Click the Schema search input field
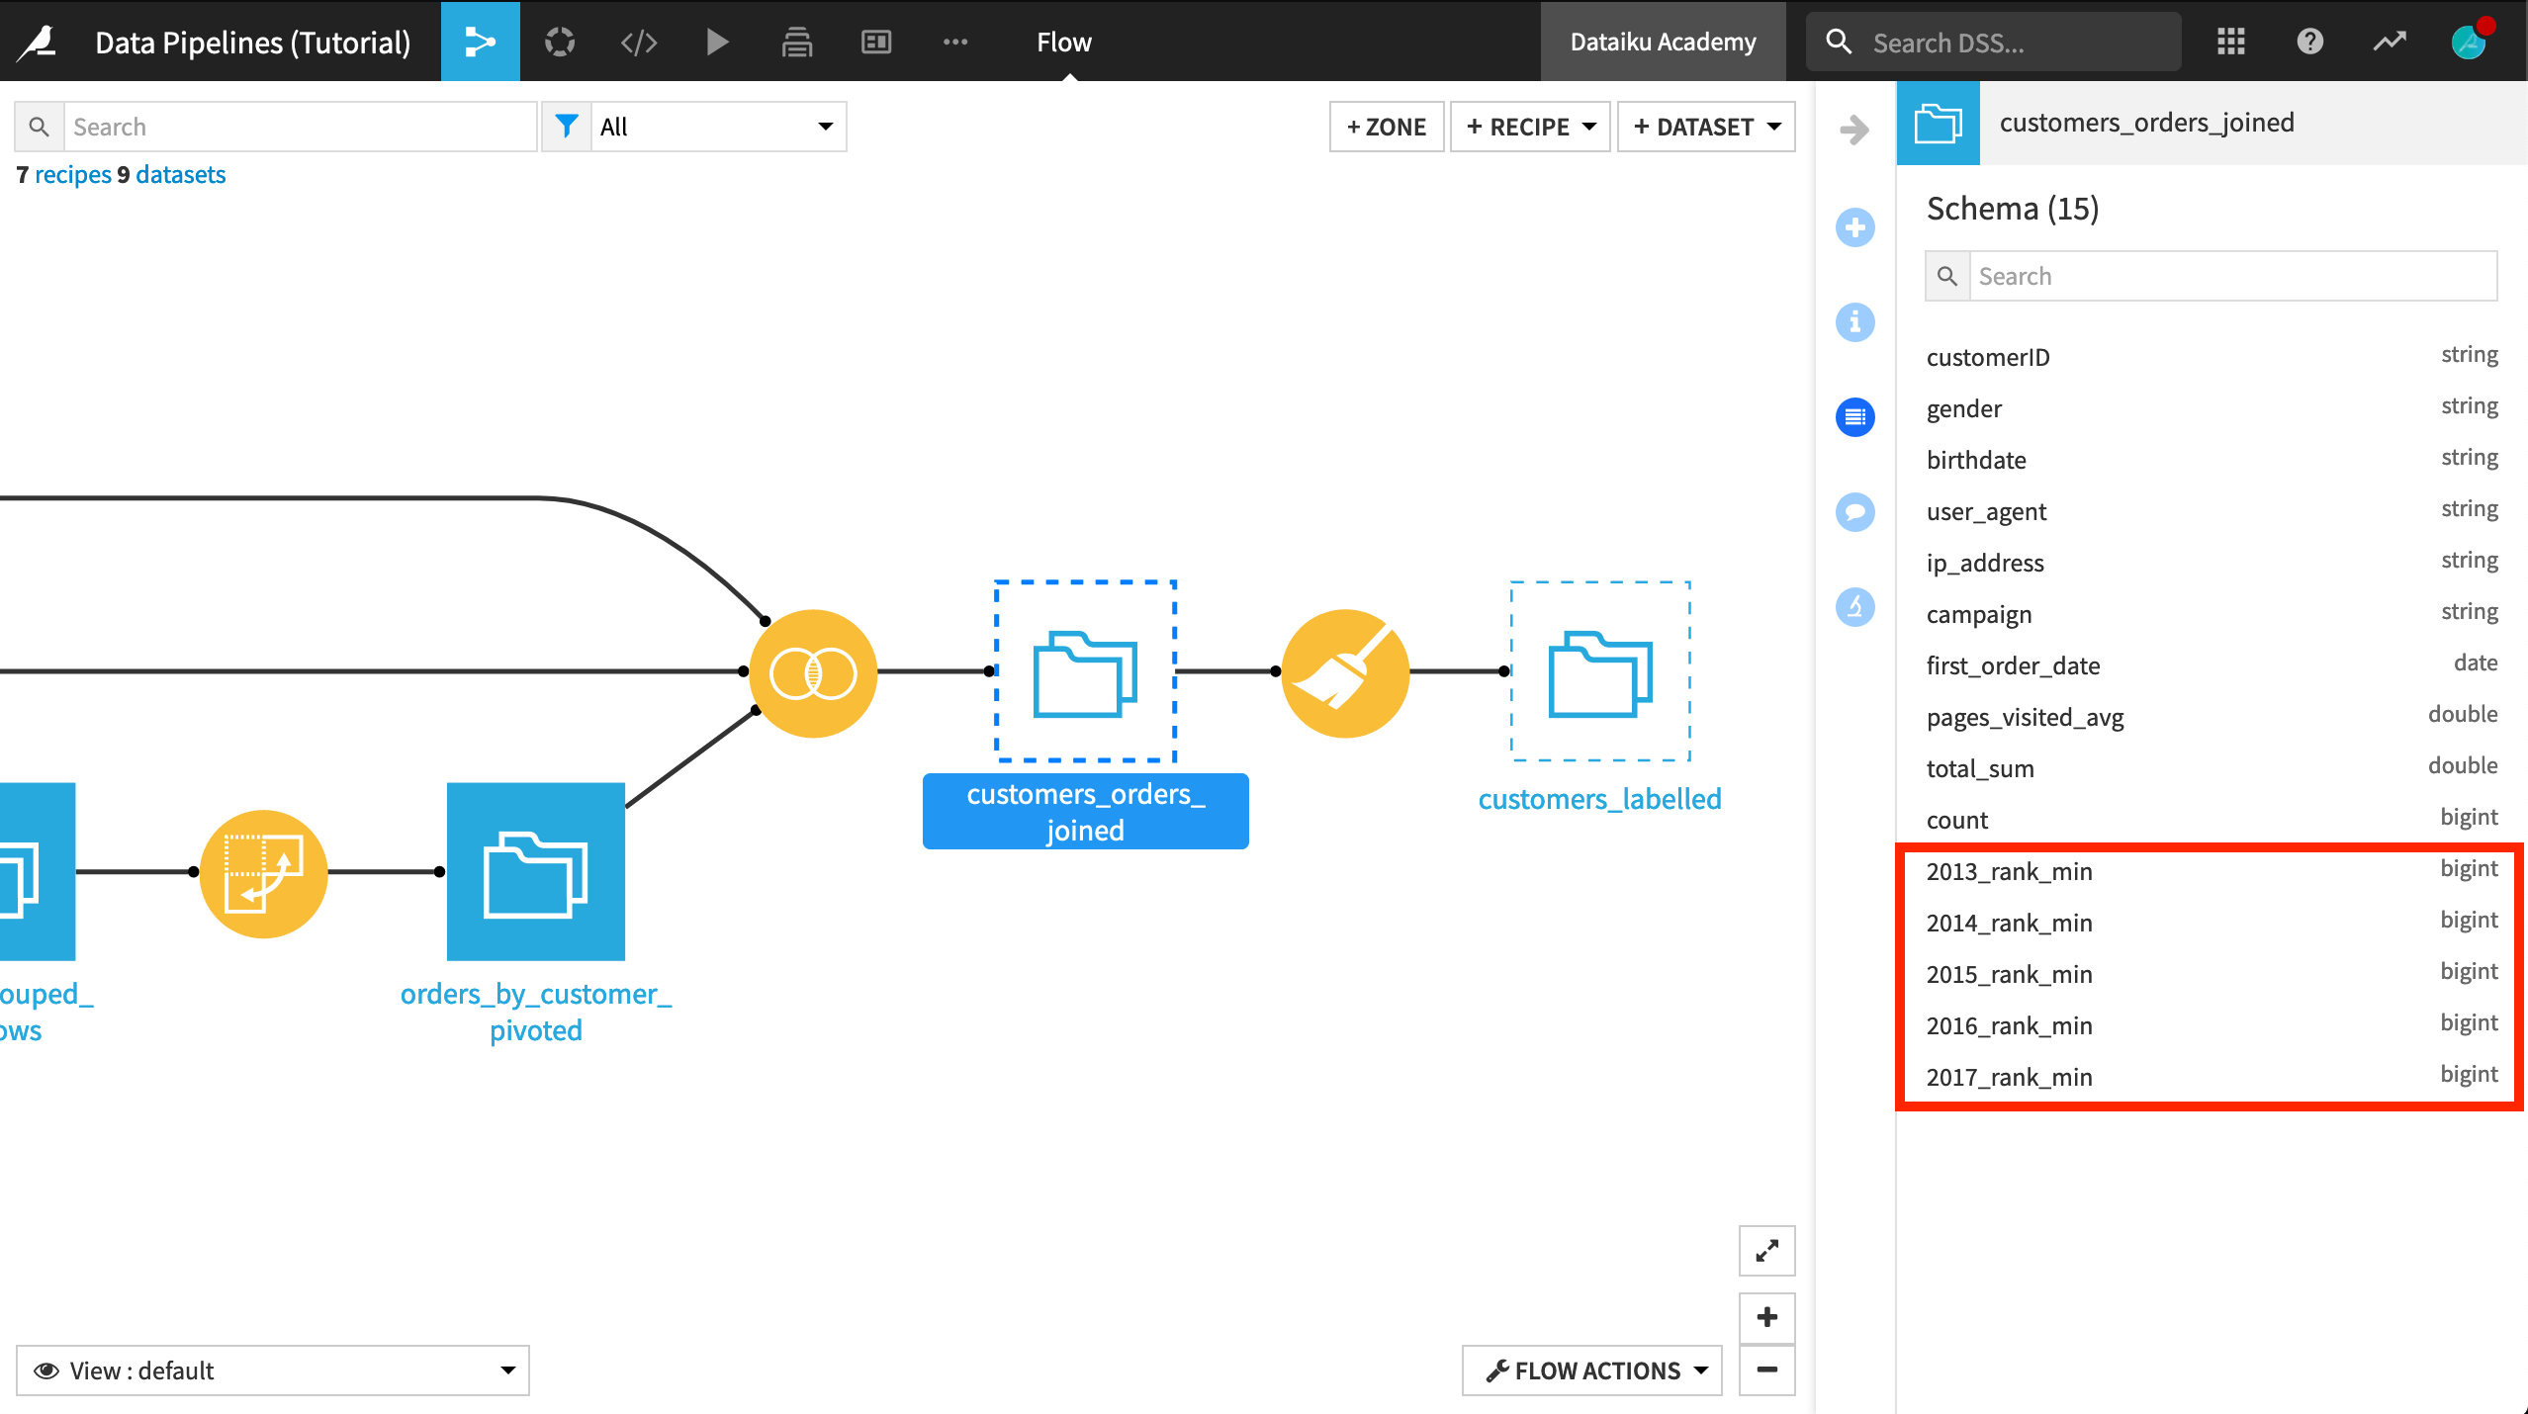This screenshot has height=1414, width=2528. pyautogui.click(x=2233, y=276)
